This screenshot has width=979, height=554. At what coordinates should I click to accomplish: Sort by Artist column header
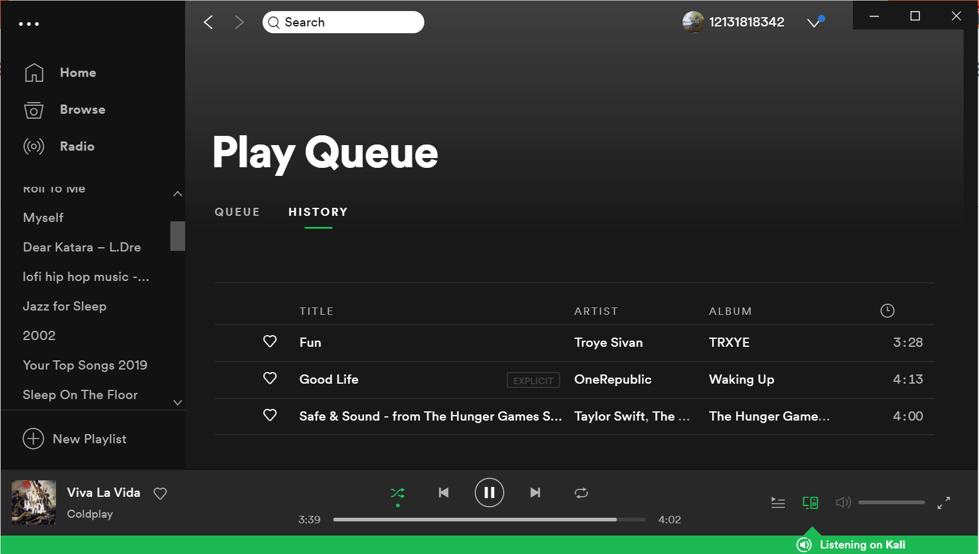[x=596, y=311]
